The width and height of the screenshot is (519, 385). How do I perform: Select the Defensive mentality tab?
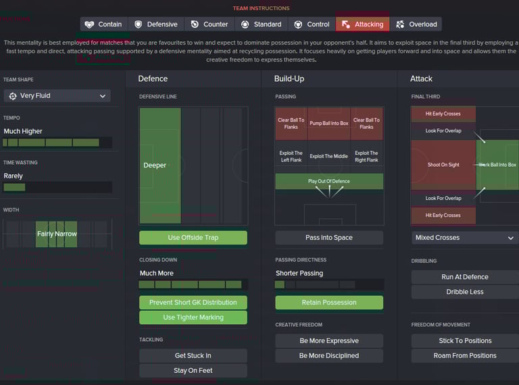156,24
